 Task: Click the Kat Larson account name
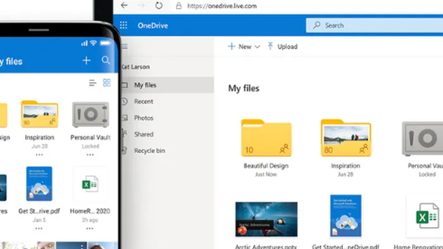(136, 67)
